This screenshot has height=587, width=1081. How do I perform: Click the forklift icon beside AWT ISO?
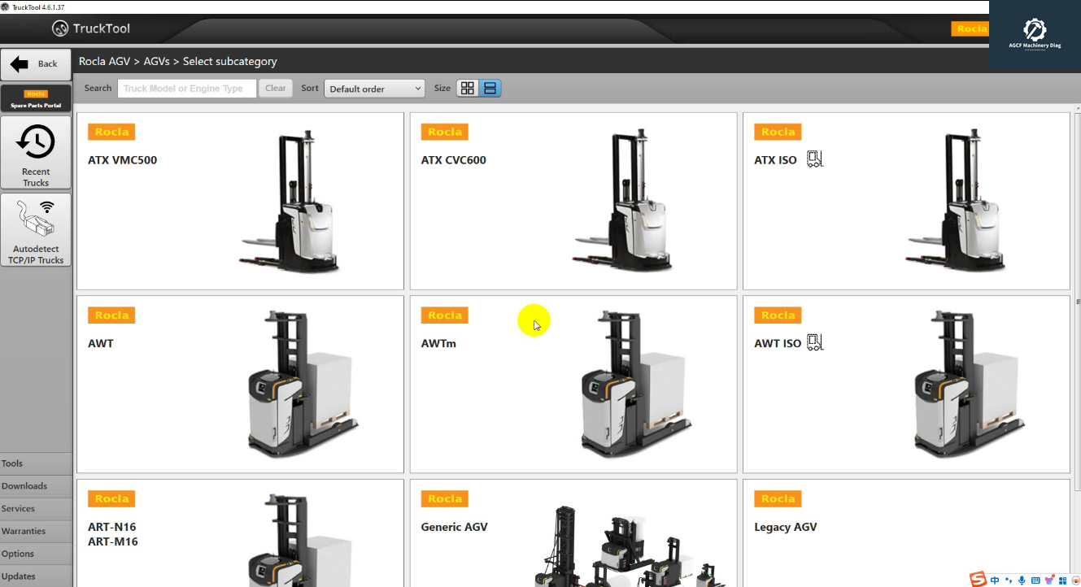[x=814, y=342]
